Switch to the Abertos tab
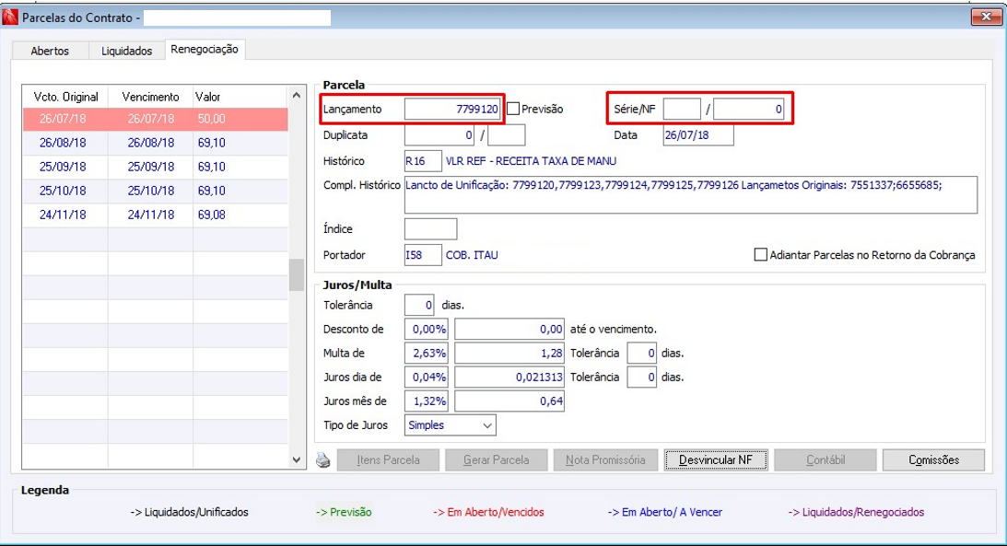The height and width of the screenshot is (546, 1007). click(50, 51)
